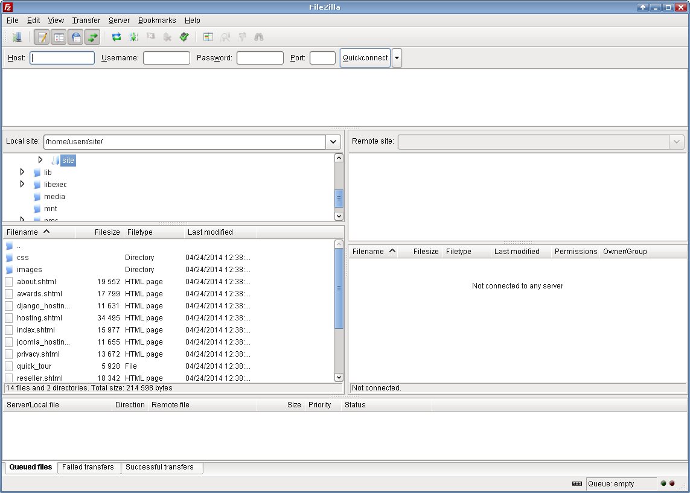This screenshot has height=493, width=690.
Task: Switch to the Failed transfers tab
Action: 88,467
